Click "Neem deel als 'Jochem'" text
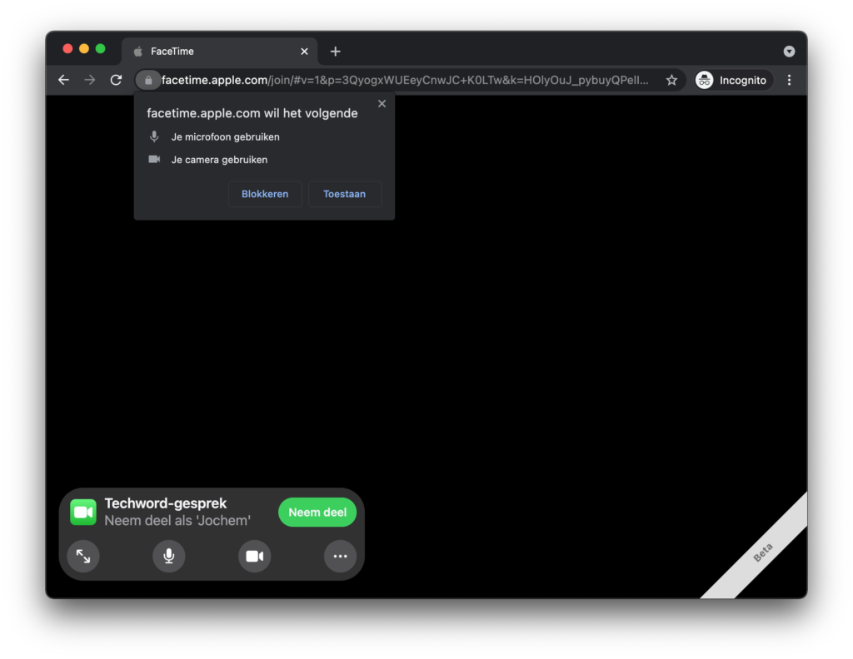 click(x=177, y=521)
